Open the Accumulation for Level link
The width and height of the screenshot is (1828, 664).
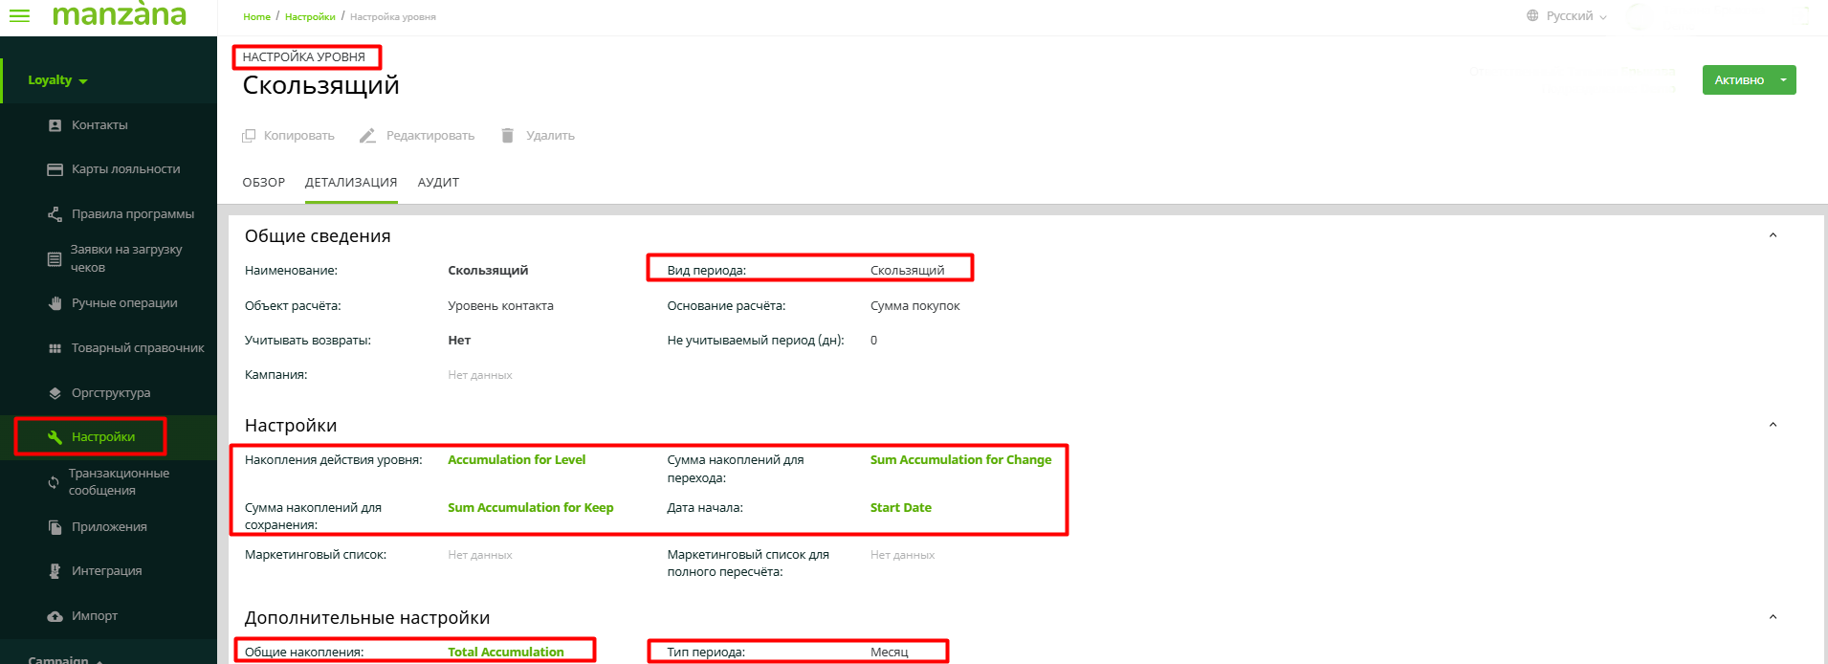(517, 460)
